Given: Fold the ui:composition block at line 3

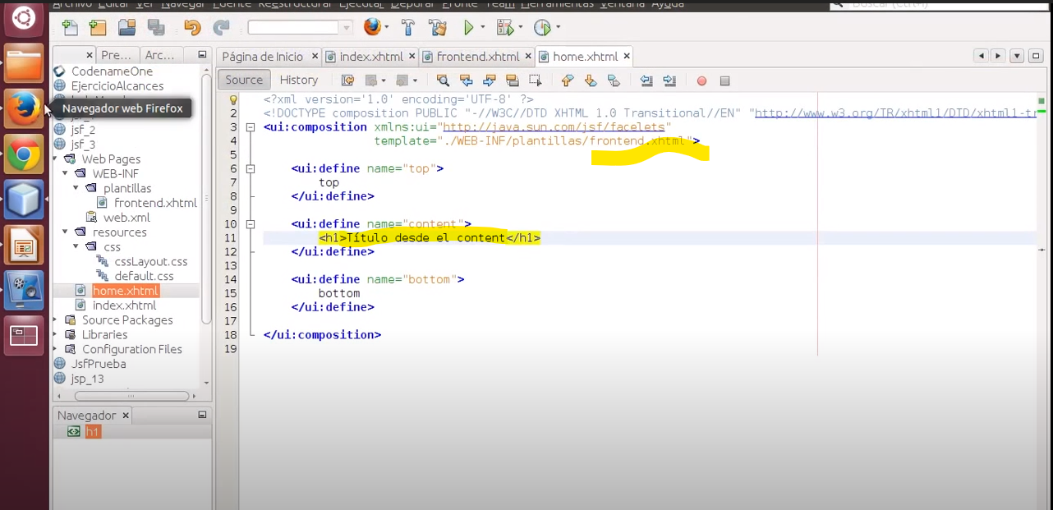Looking at the screenshot, I should click(251, 127).
